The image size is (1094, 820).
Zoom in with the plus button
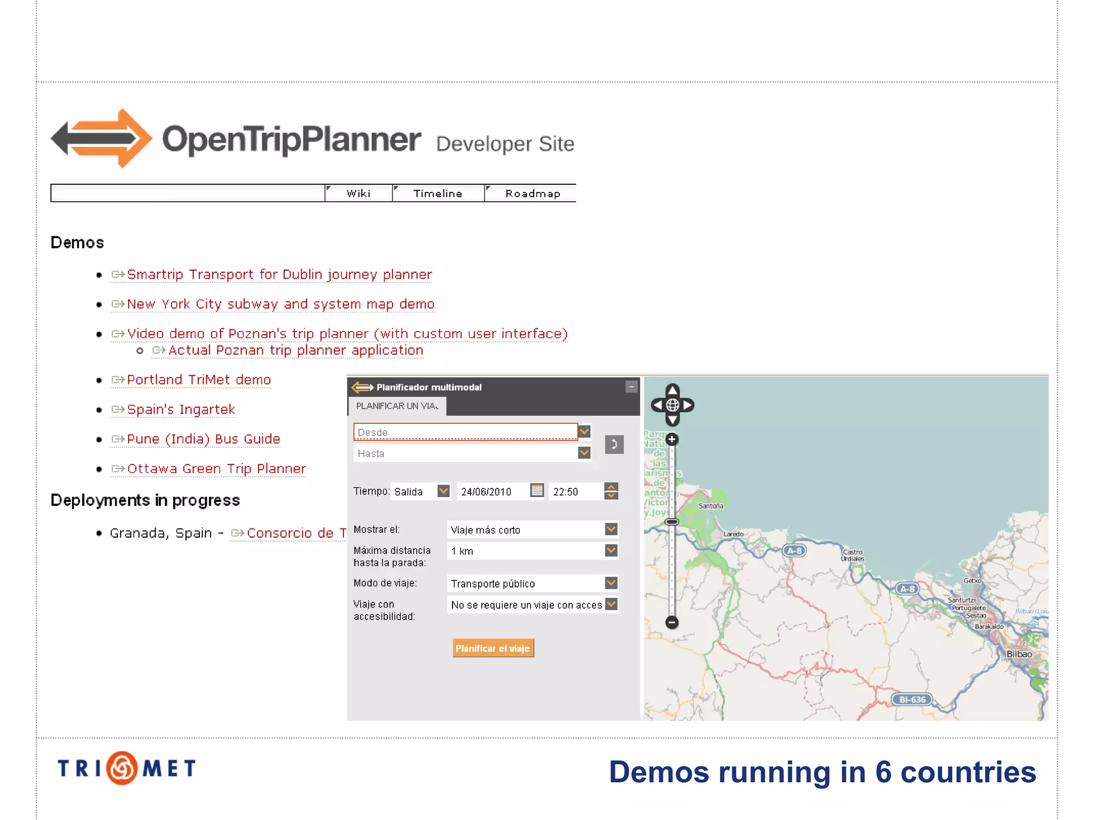point(672,439)
